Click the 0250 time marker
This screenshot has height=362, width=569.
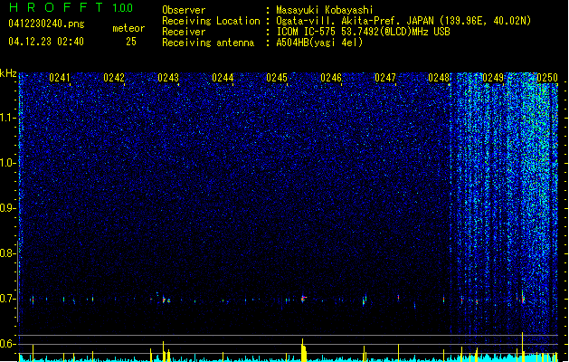click(547, 78)
